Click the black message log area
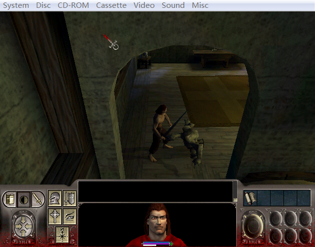Image resolution: width=315 pixels, height=247 pixels. pos(155,191)
